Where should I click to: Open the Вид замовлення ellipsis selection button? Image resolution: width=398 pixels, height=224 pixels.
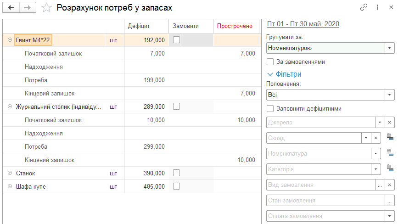(380, 185)
